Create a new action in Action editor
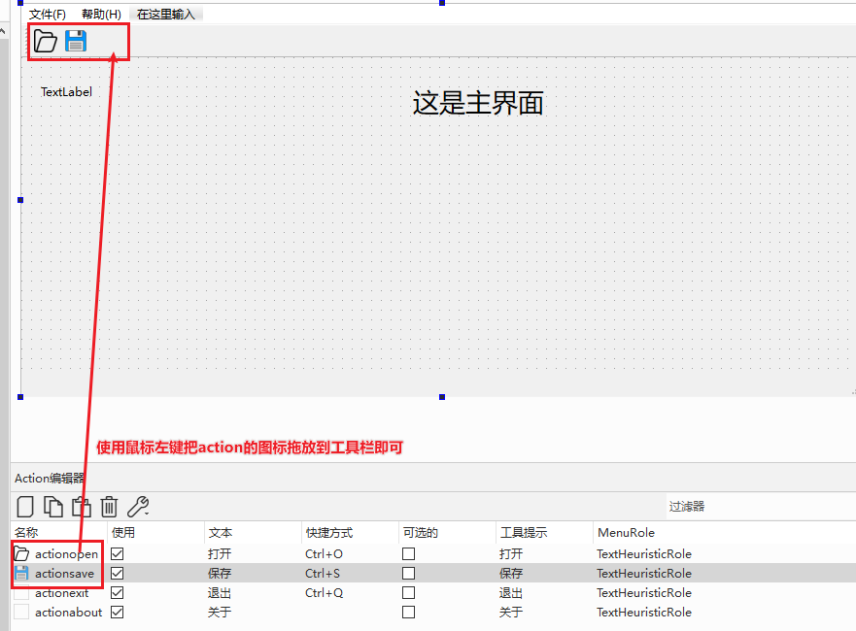Image resolution: width=856 pixels, height=631 pixels. click(x=25, y=507)
